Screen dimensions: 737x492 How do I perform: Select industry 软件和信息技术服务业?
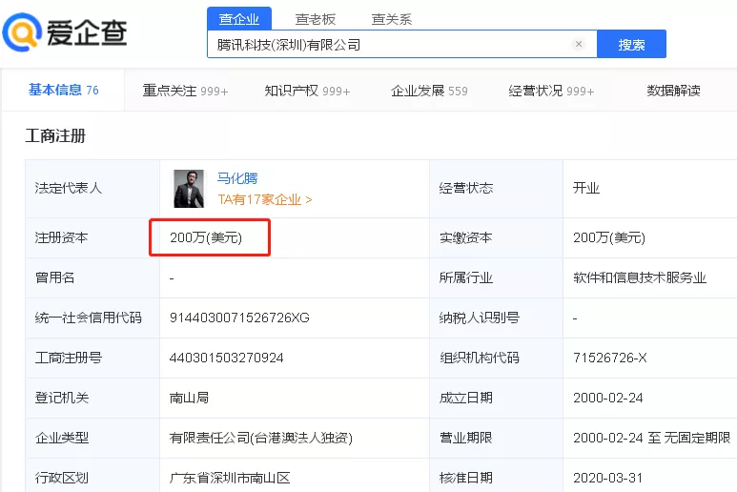click(640, 277)
